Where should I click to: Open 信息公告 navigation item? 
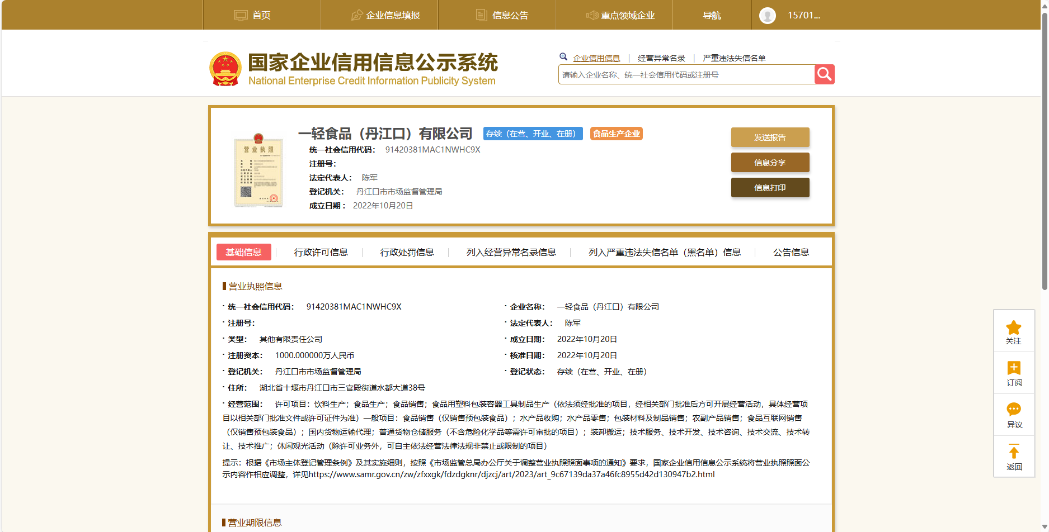[x=502, y=15]
